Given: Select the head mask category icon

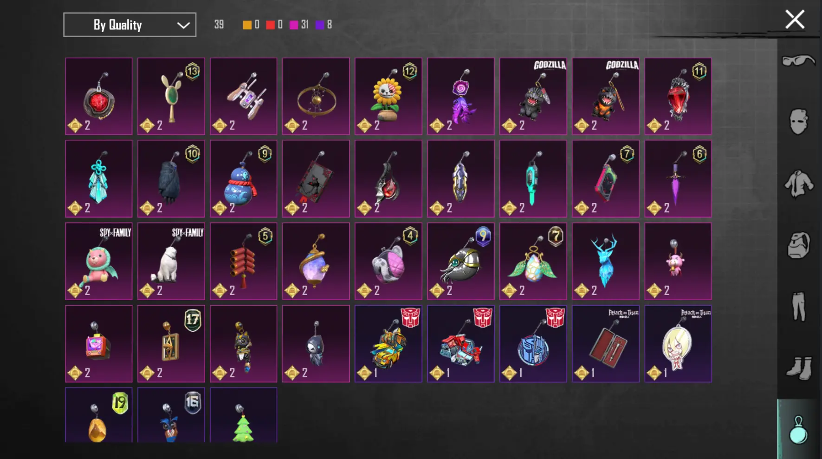Looking at the screenshot, I should click(798, 121).
